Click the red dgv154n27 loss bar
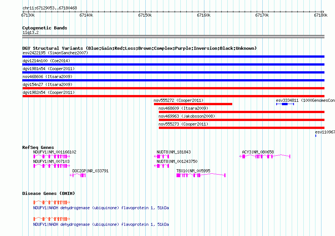 (173, 88)
